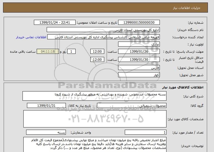Click the استان محل تحویل label
Screen dimensions: 214x152
pos(190,68)
